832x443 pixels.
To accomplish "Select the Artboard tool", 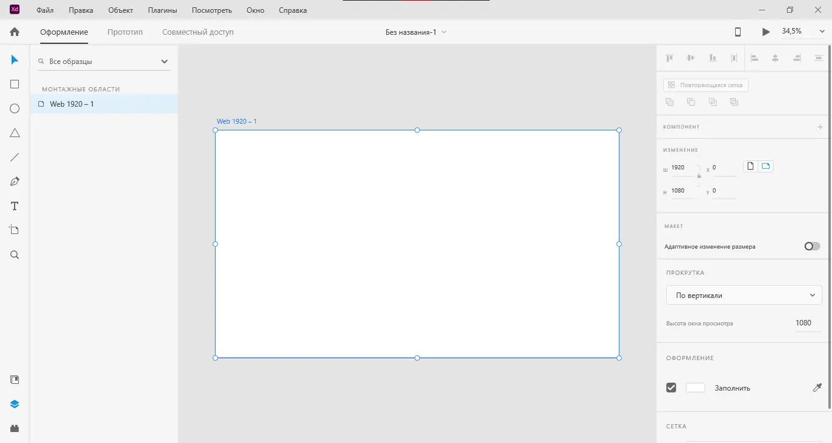I will point(15,230).
